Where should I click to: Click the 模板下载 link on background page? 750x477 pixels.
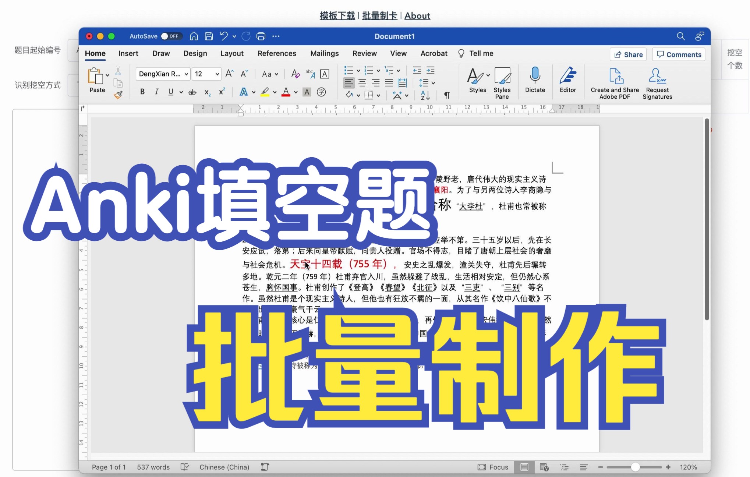[337, 15]
